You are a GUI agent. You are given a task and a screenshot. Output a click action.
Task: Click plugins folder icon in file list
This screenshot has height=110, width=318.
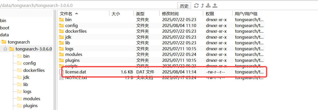point(61,60)
